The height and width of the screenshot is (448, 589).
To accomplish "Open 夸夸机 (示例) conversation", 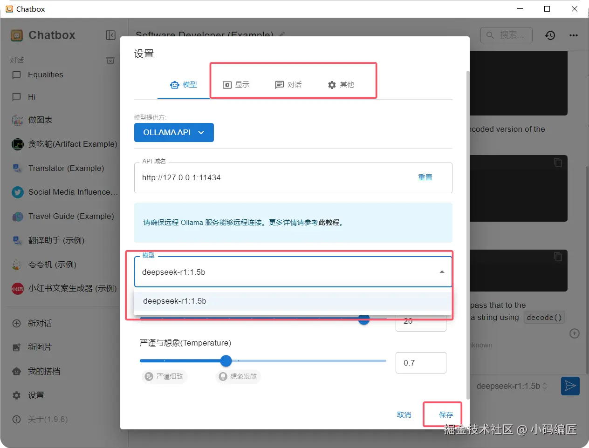I will coord(64,265).
